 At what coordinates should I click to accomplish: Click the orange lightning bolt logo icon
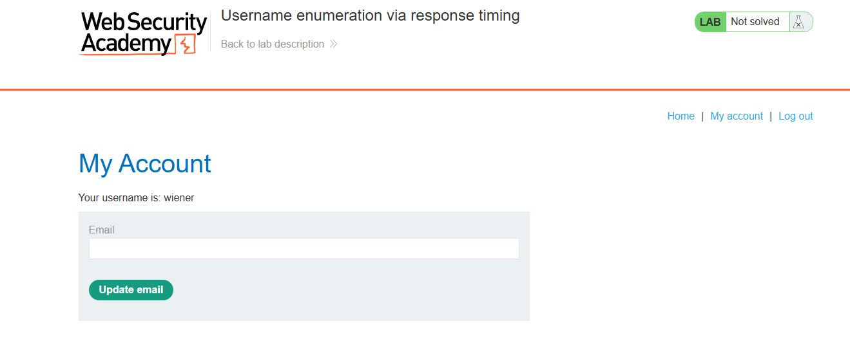[186, 46]
